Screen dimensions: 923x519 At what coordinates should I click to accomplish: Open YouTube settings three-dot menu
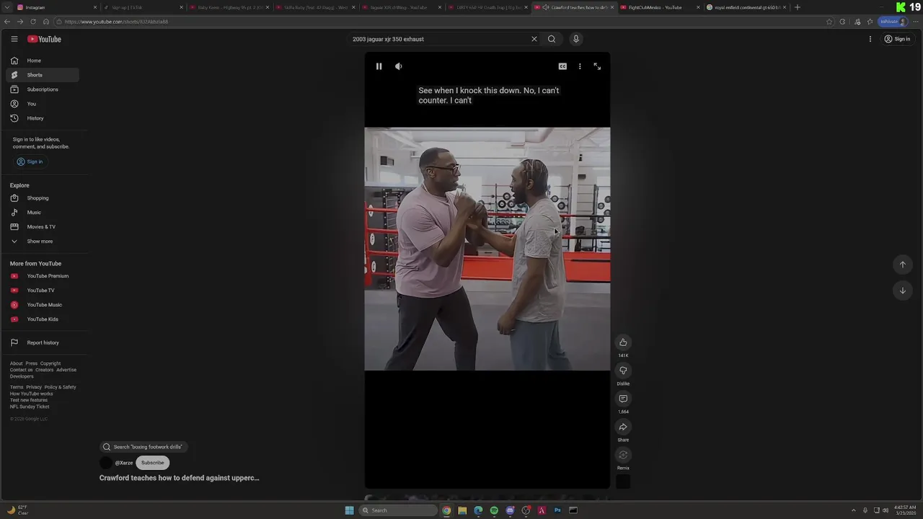pos(870,39)
